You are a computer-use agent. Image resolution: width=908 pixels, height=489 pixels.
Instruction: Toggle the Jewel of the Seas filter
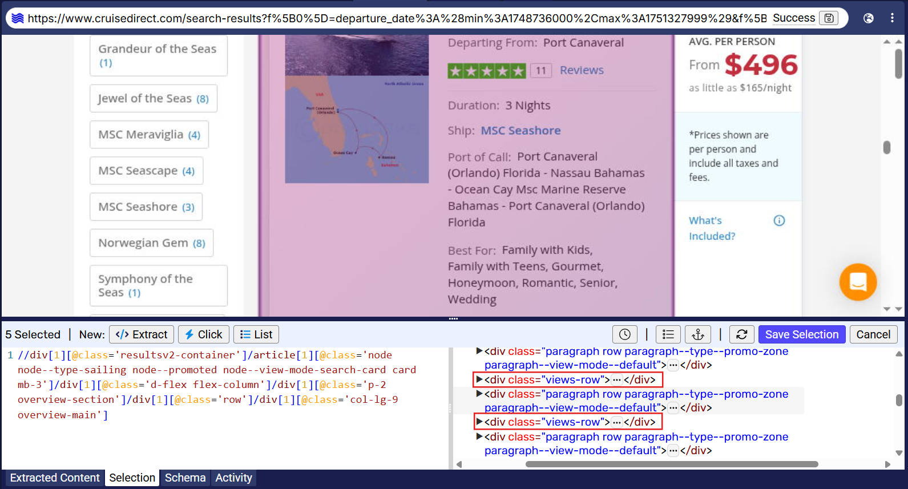(x=153, y=99)
